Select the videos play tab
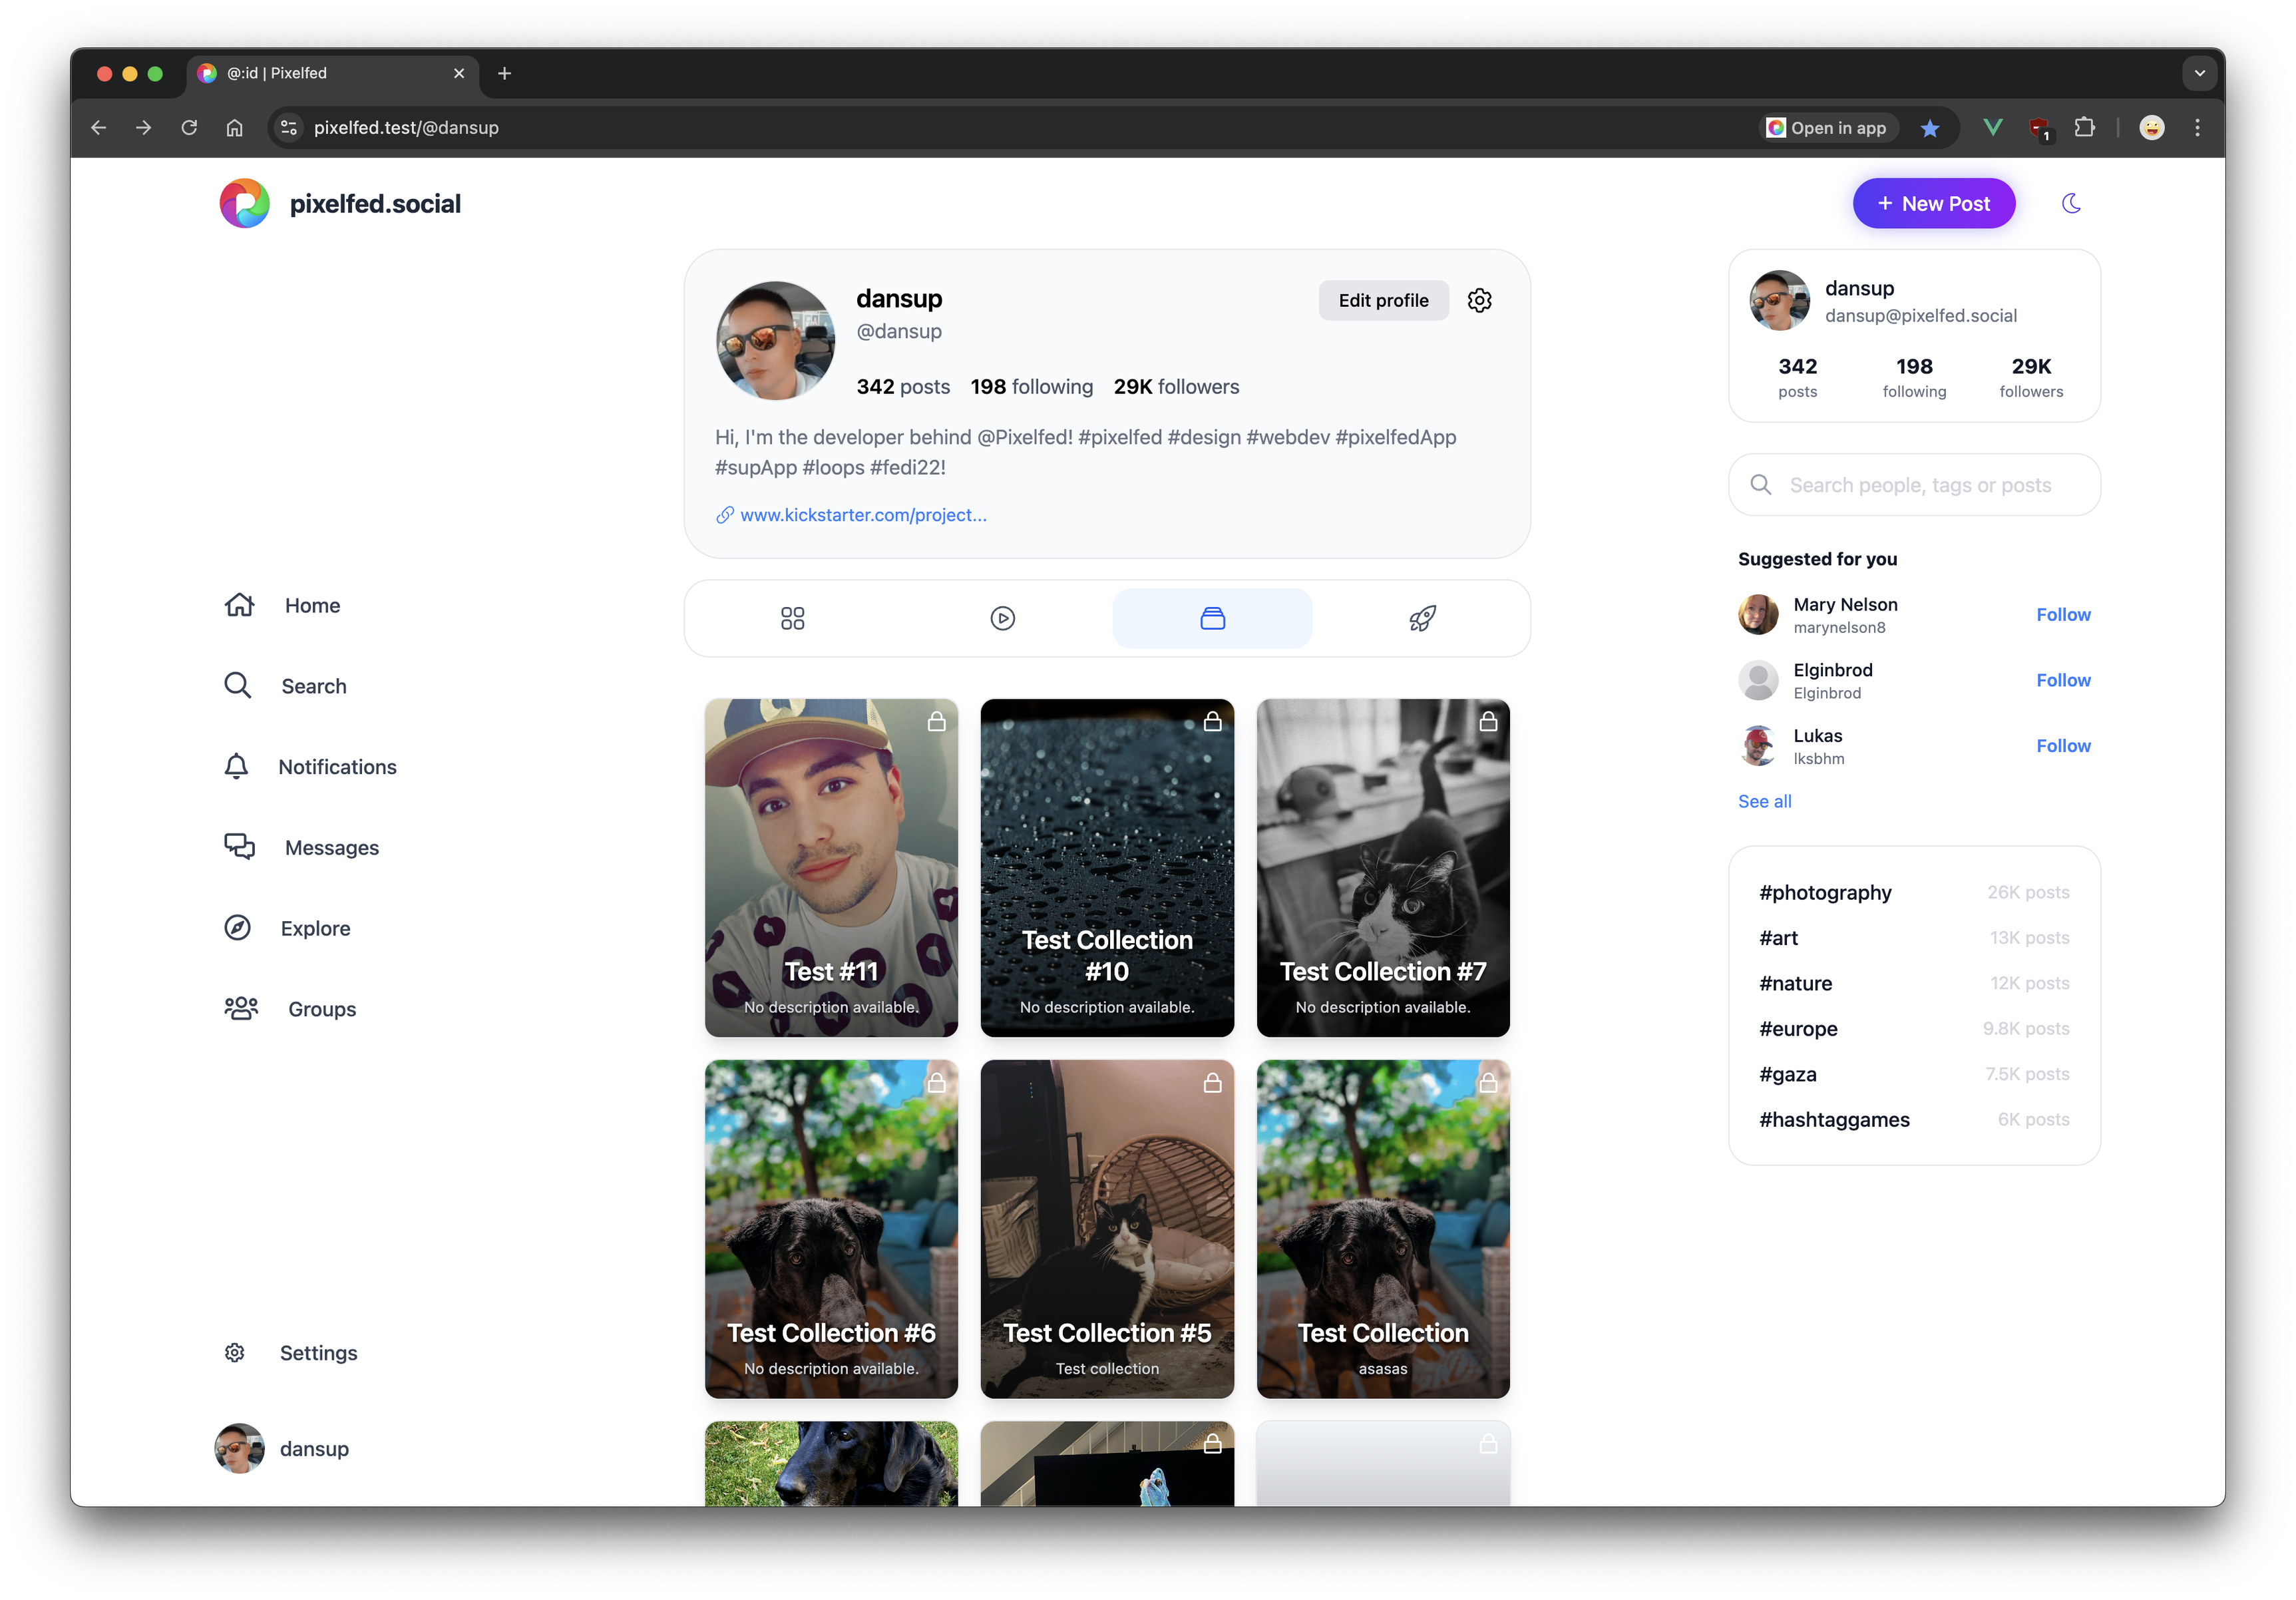Screen dimensions: 2296x1600 [1002, 618]
